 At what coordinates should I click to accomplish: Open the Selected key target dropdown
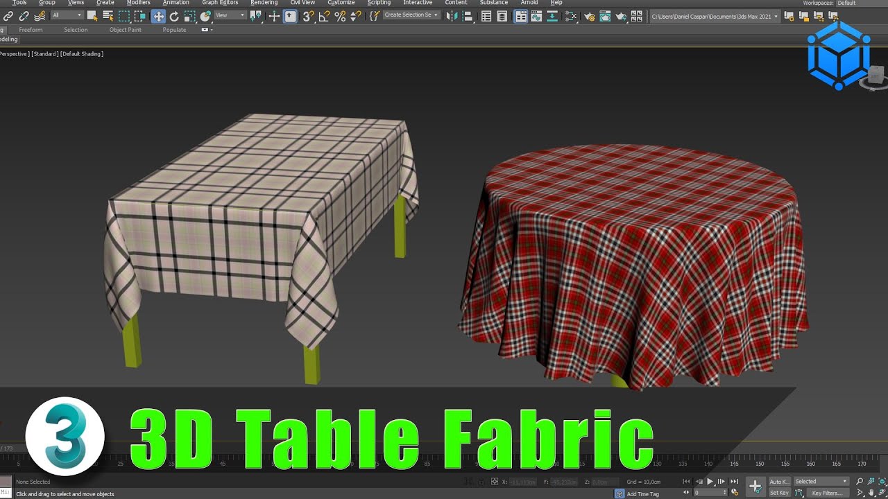pos(821,482)
